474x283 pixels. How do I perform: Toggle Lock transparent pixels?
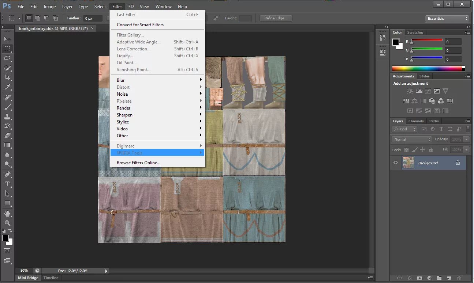coord(406,150)
